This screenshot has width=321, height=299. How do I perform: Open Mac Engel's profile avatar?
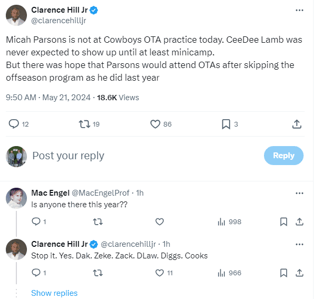pyautogui.click(x=16, y=199)
